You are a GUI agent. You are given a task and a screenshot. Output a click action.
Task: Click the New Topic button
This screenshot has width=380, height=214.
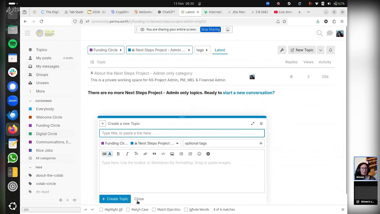coord(302,50)
